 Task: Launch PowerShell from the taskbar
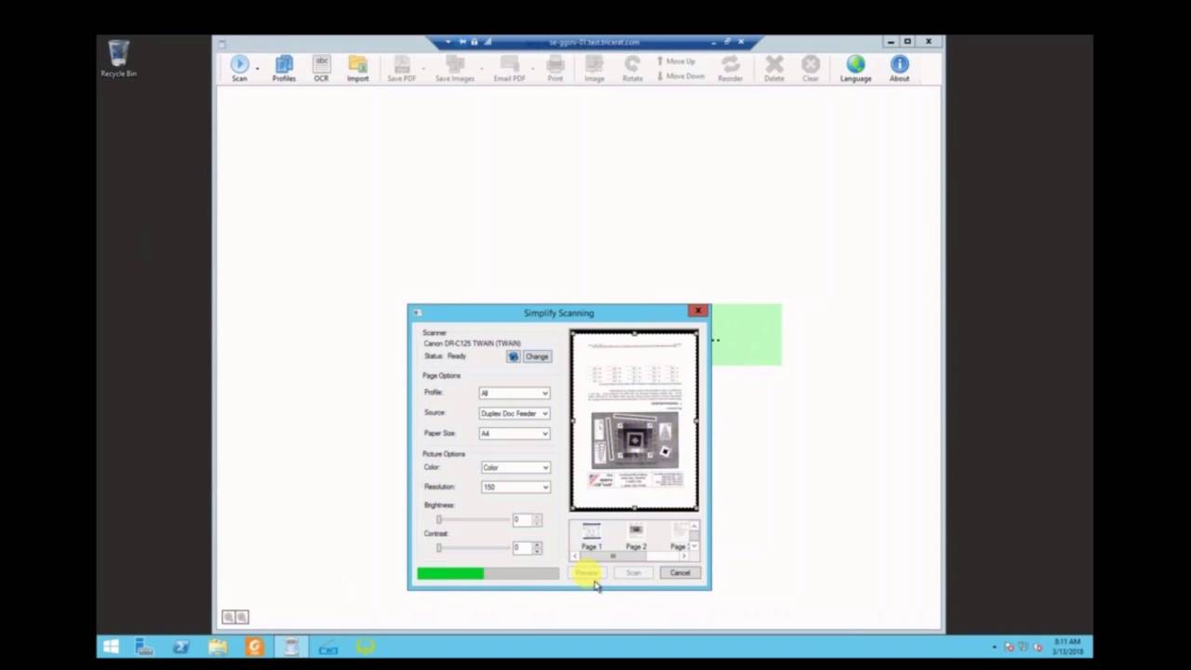coord(181,647)
